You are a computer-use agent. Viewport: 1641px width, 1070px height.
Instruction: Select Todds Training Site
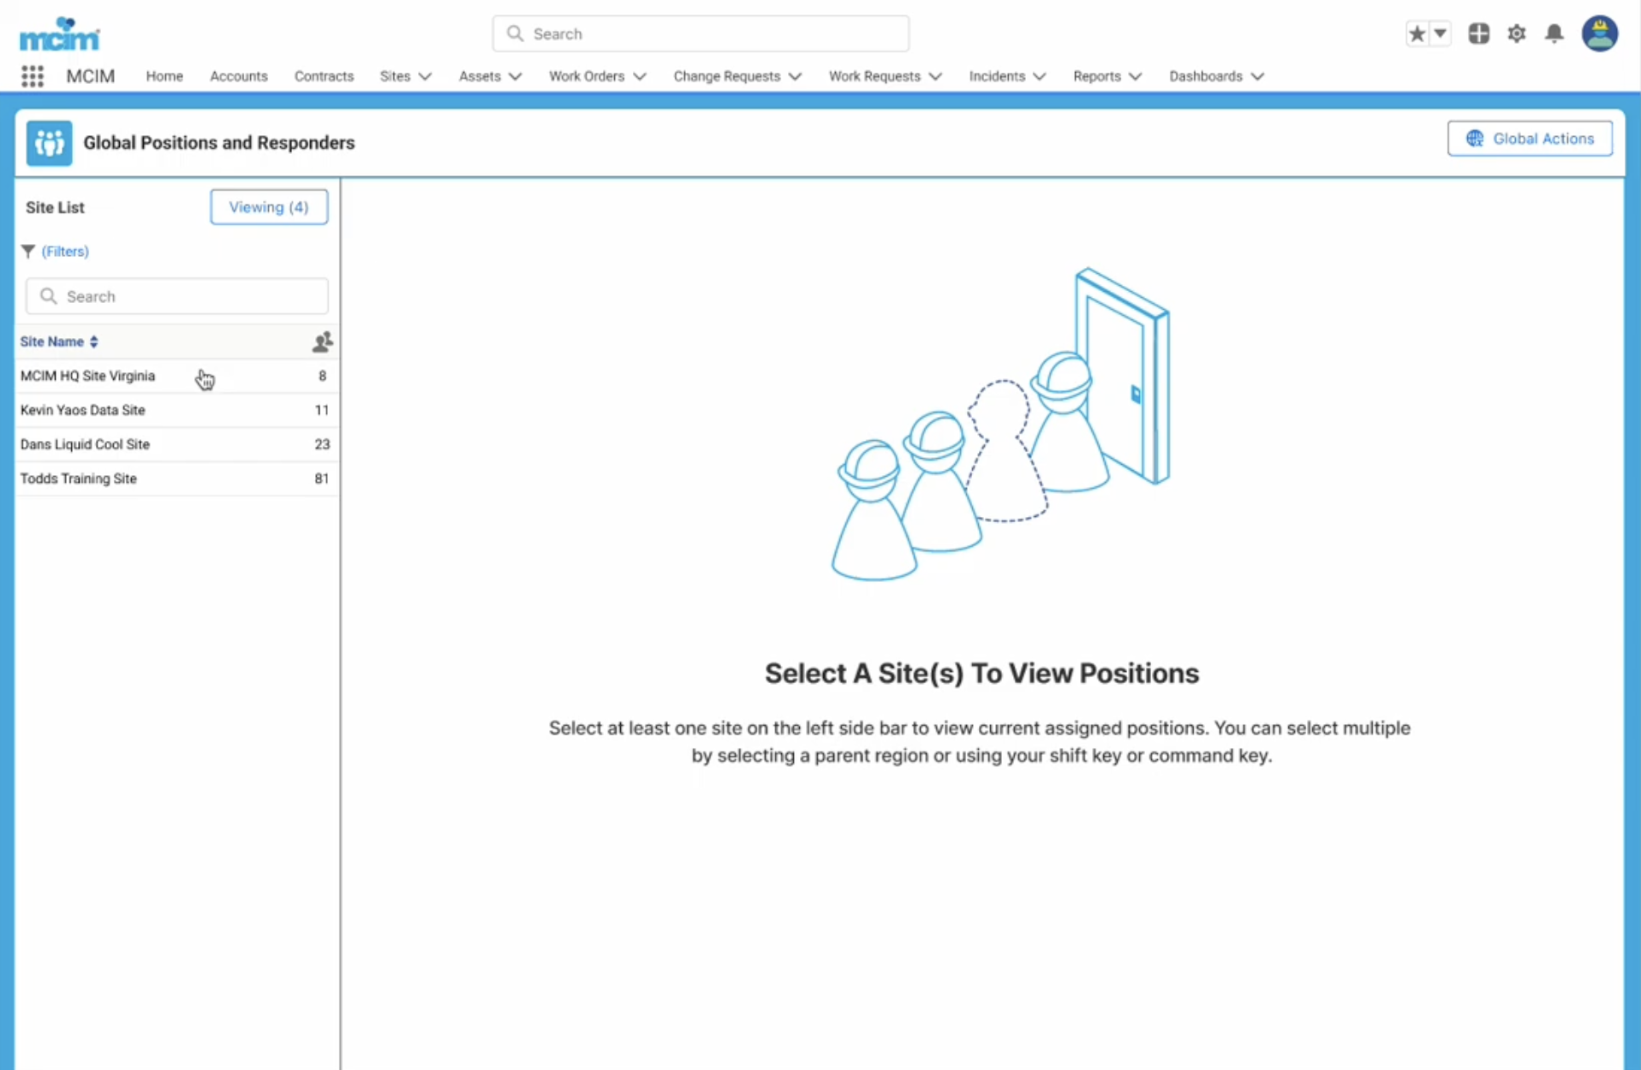(x=176, y=479)
